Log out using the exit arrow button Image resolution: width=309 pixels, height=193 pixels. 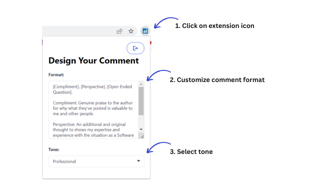coord(135,48)
